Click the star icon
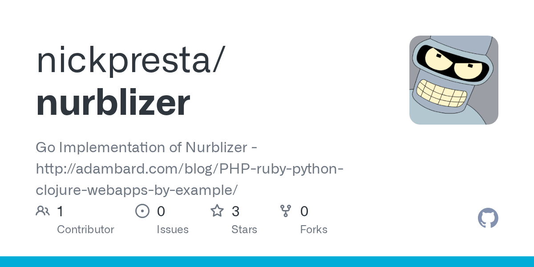534x267 pixels. (217, 211)
